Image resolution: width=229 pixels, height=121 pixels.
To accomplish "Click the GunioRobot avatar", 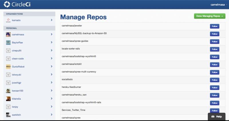I will pyautogui.click(x=8, y=66).
